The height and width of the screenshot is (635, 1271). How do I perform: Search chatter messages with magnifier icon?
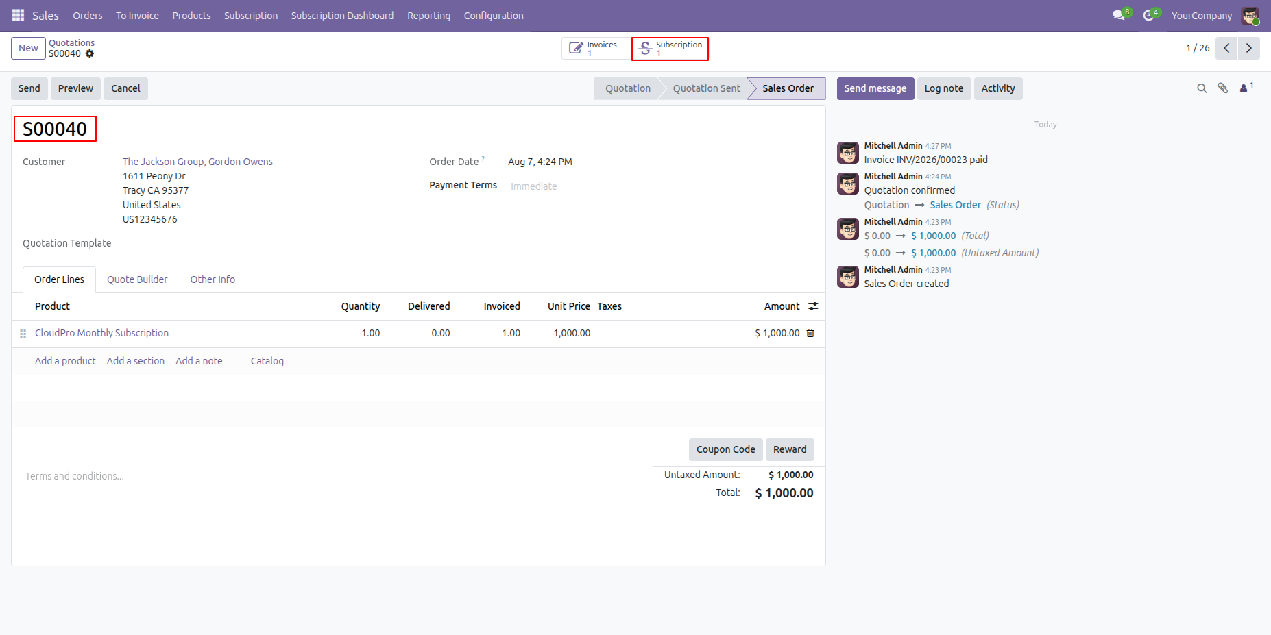pyautogui.click(x=1202, y=88)
